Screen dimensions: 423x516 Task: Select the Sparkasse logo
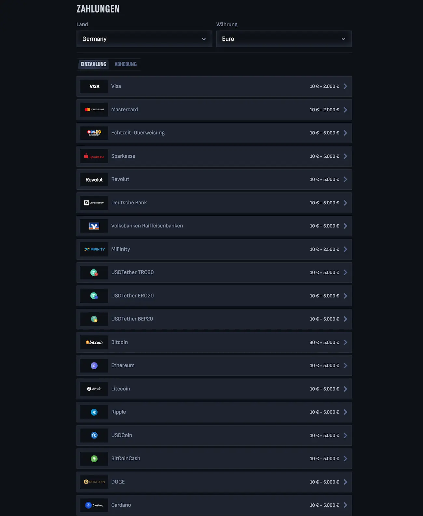94,156
